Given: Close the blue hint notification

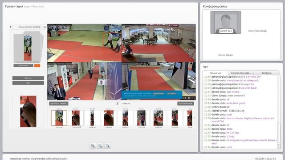Looking at the screenshot, I should point(181,92).
